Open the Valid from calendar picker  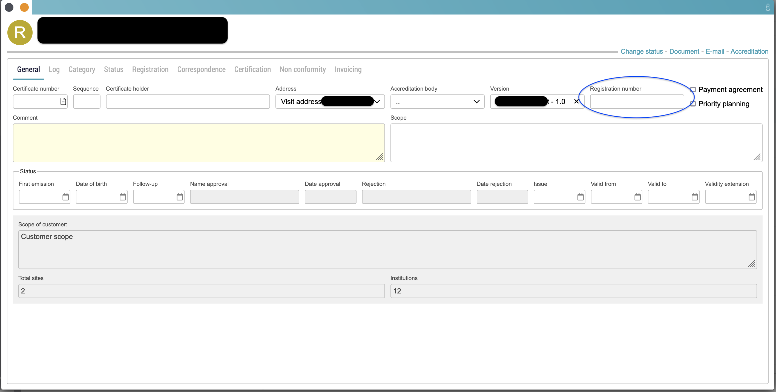click(637, 197)
